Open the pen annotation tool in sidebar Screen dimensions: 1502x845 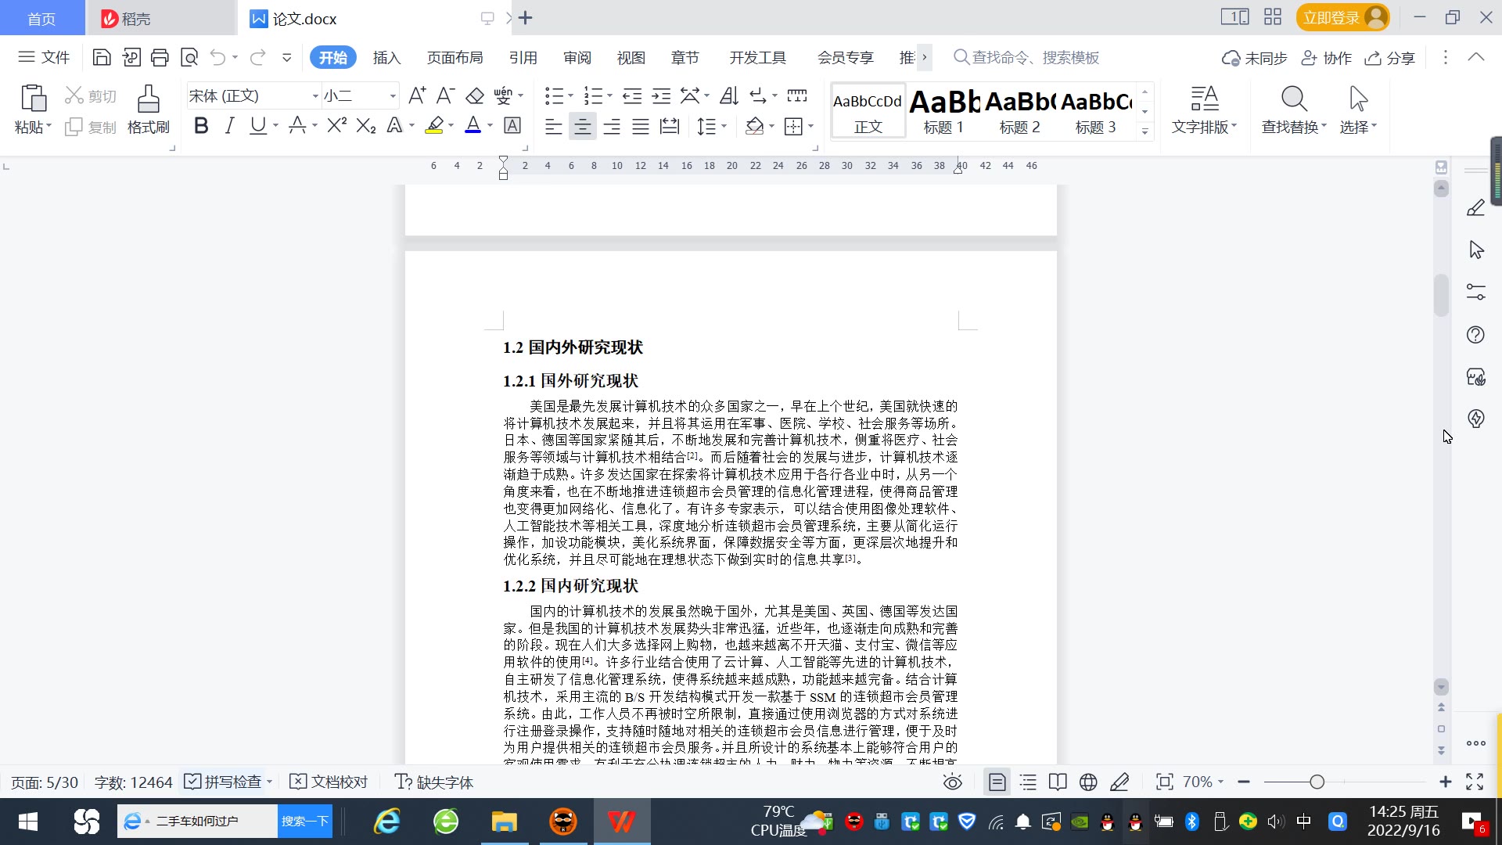[1475, 208]
